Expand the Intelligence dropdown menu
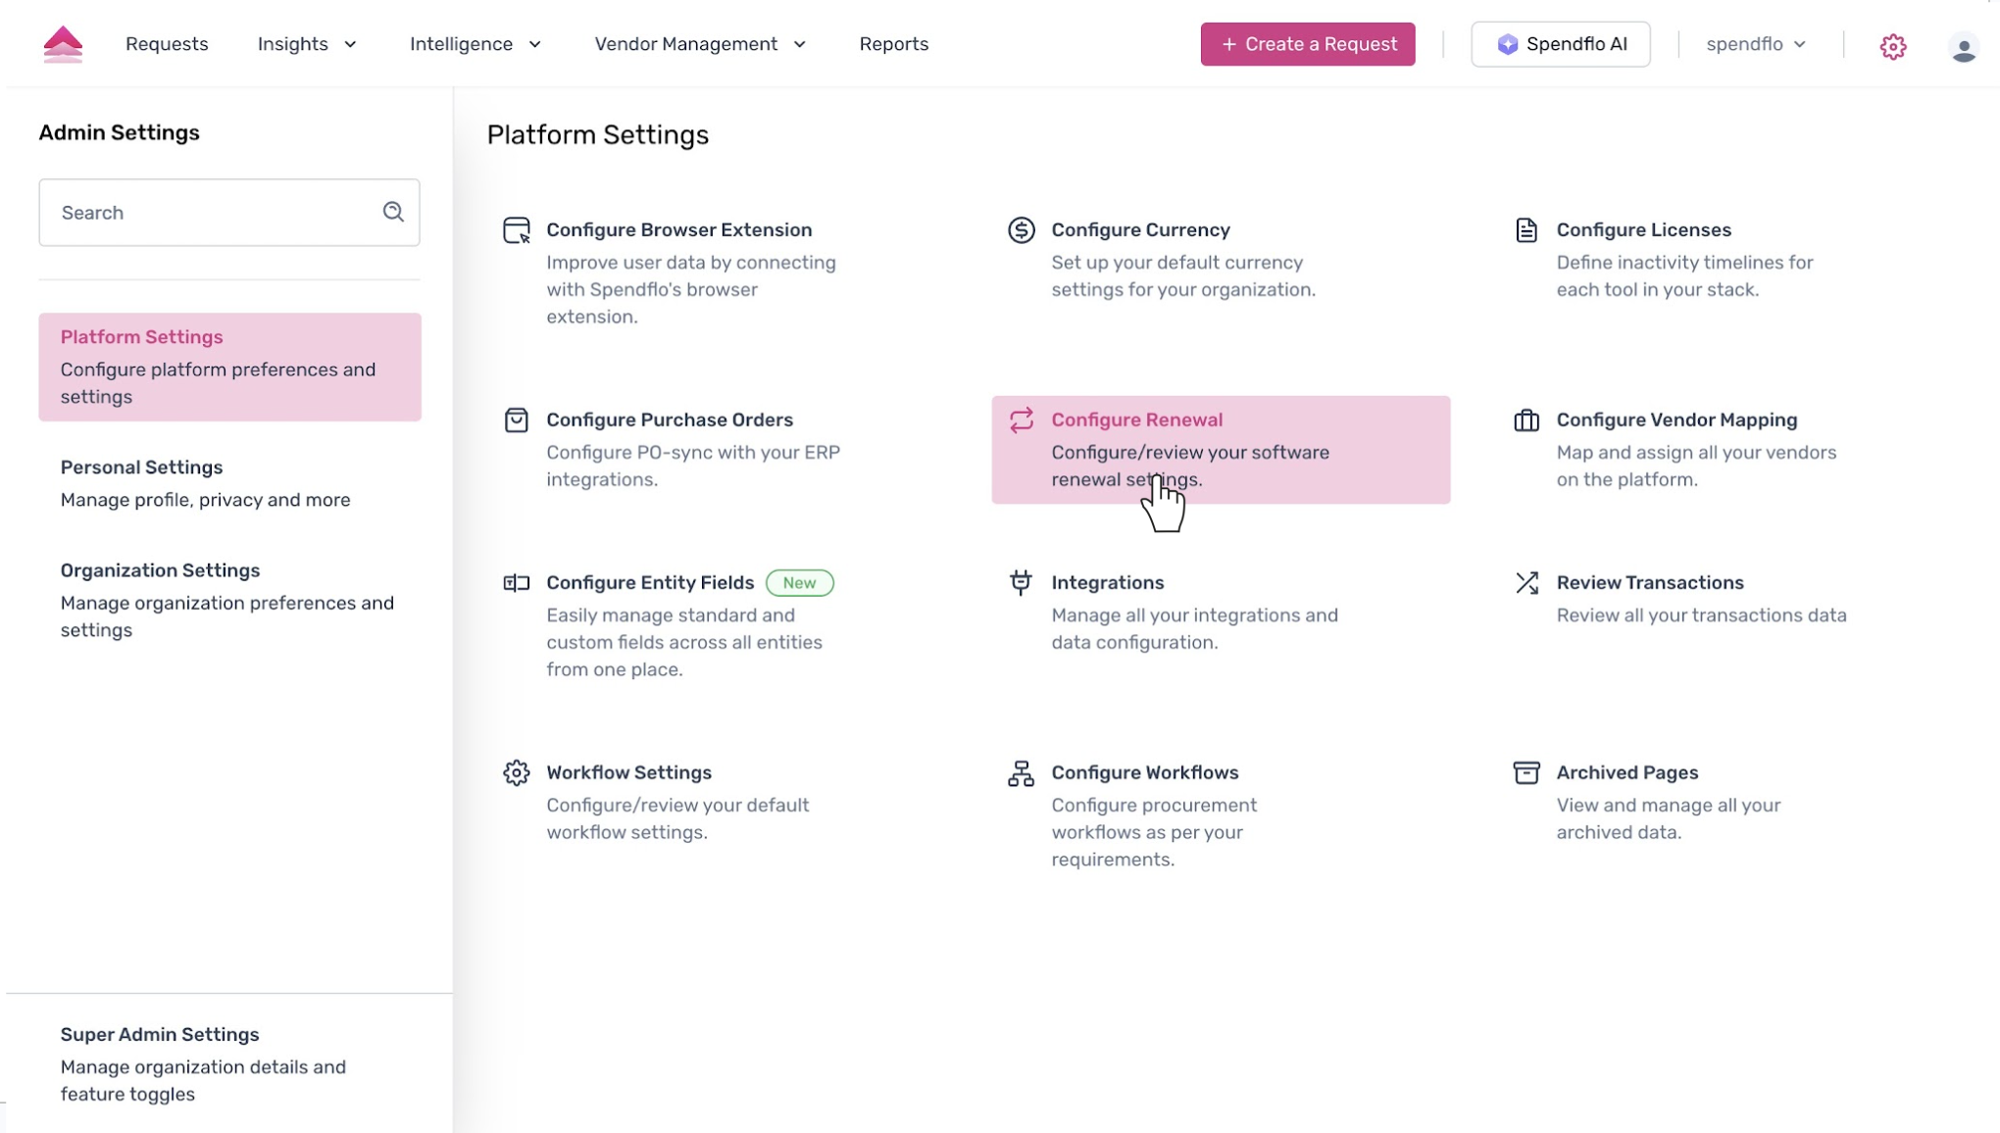This screenshot has width=2000, height=1133. pos(475,44)
